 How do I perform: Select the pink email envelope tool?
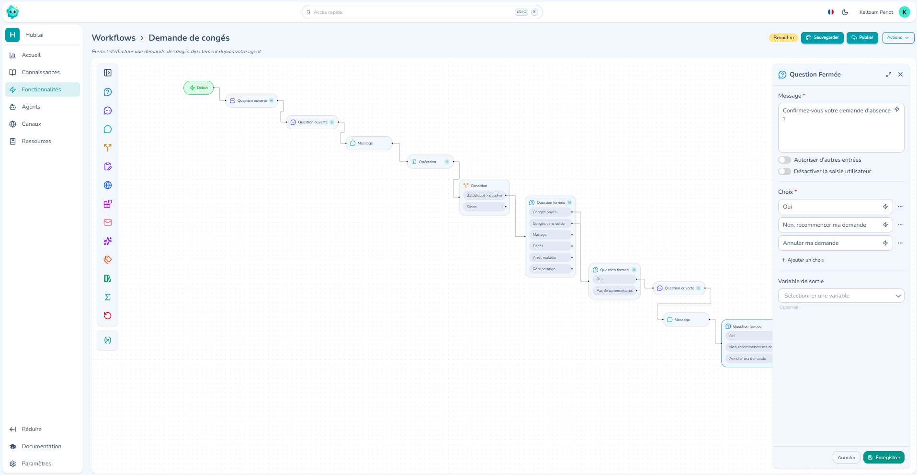(x=108, y=222)
